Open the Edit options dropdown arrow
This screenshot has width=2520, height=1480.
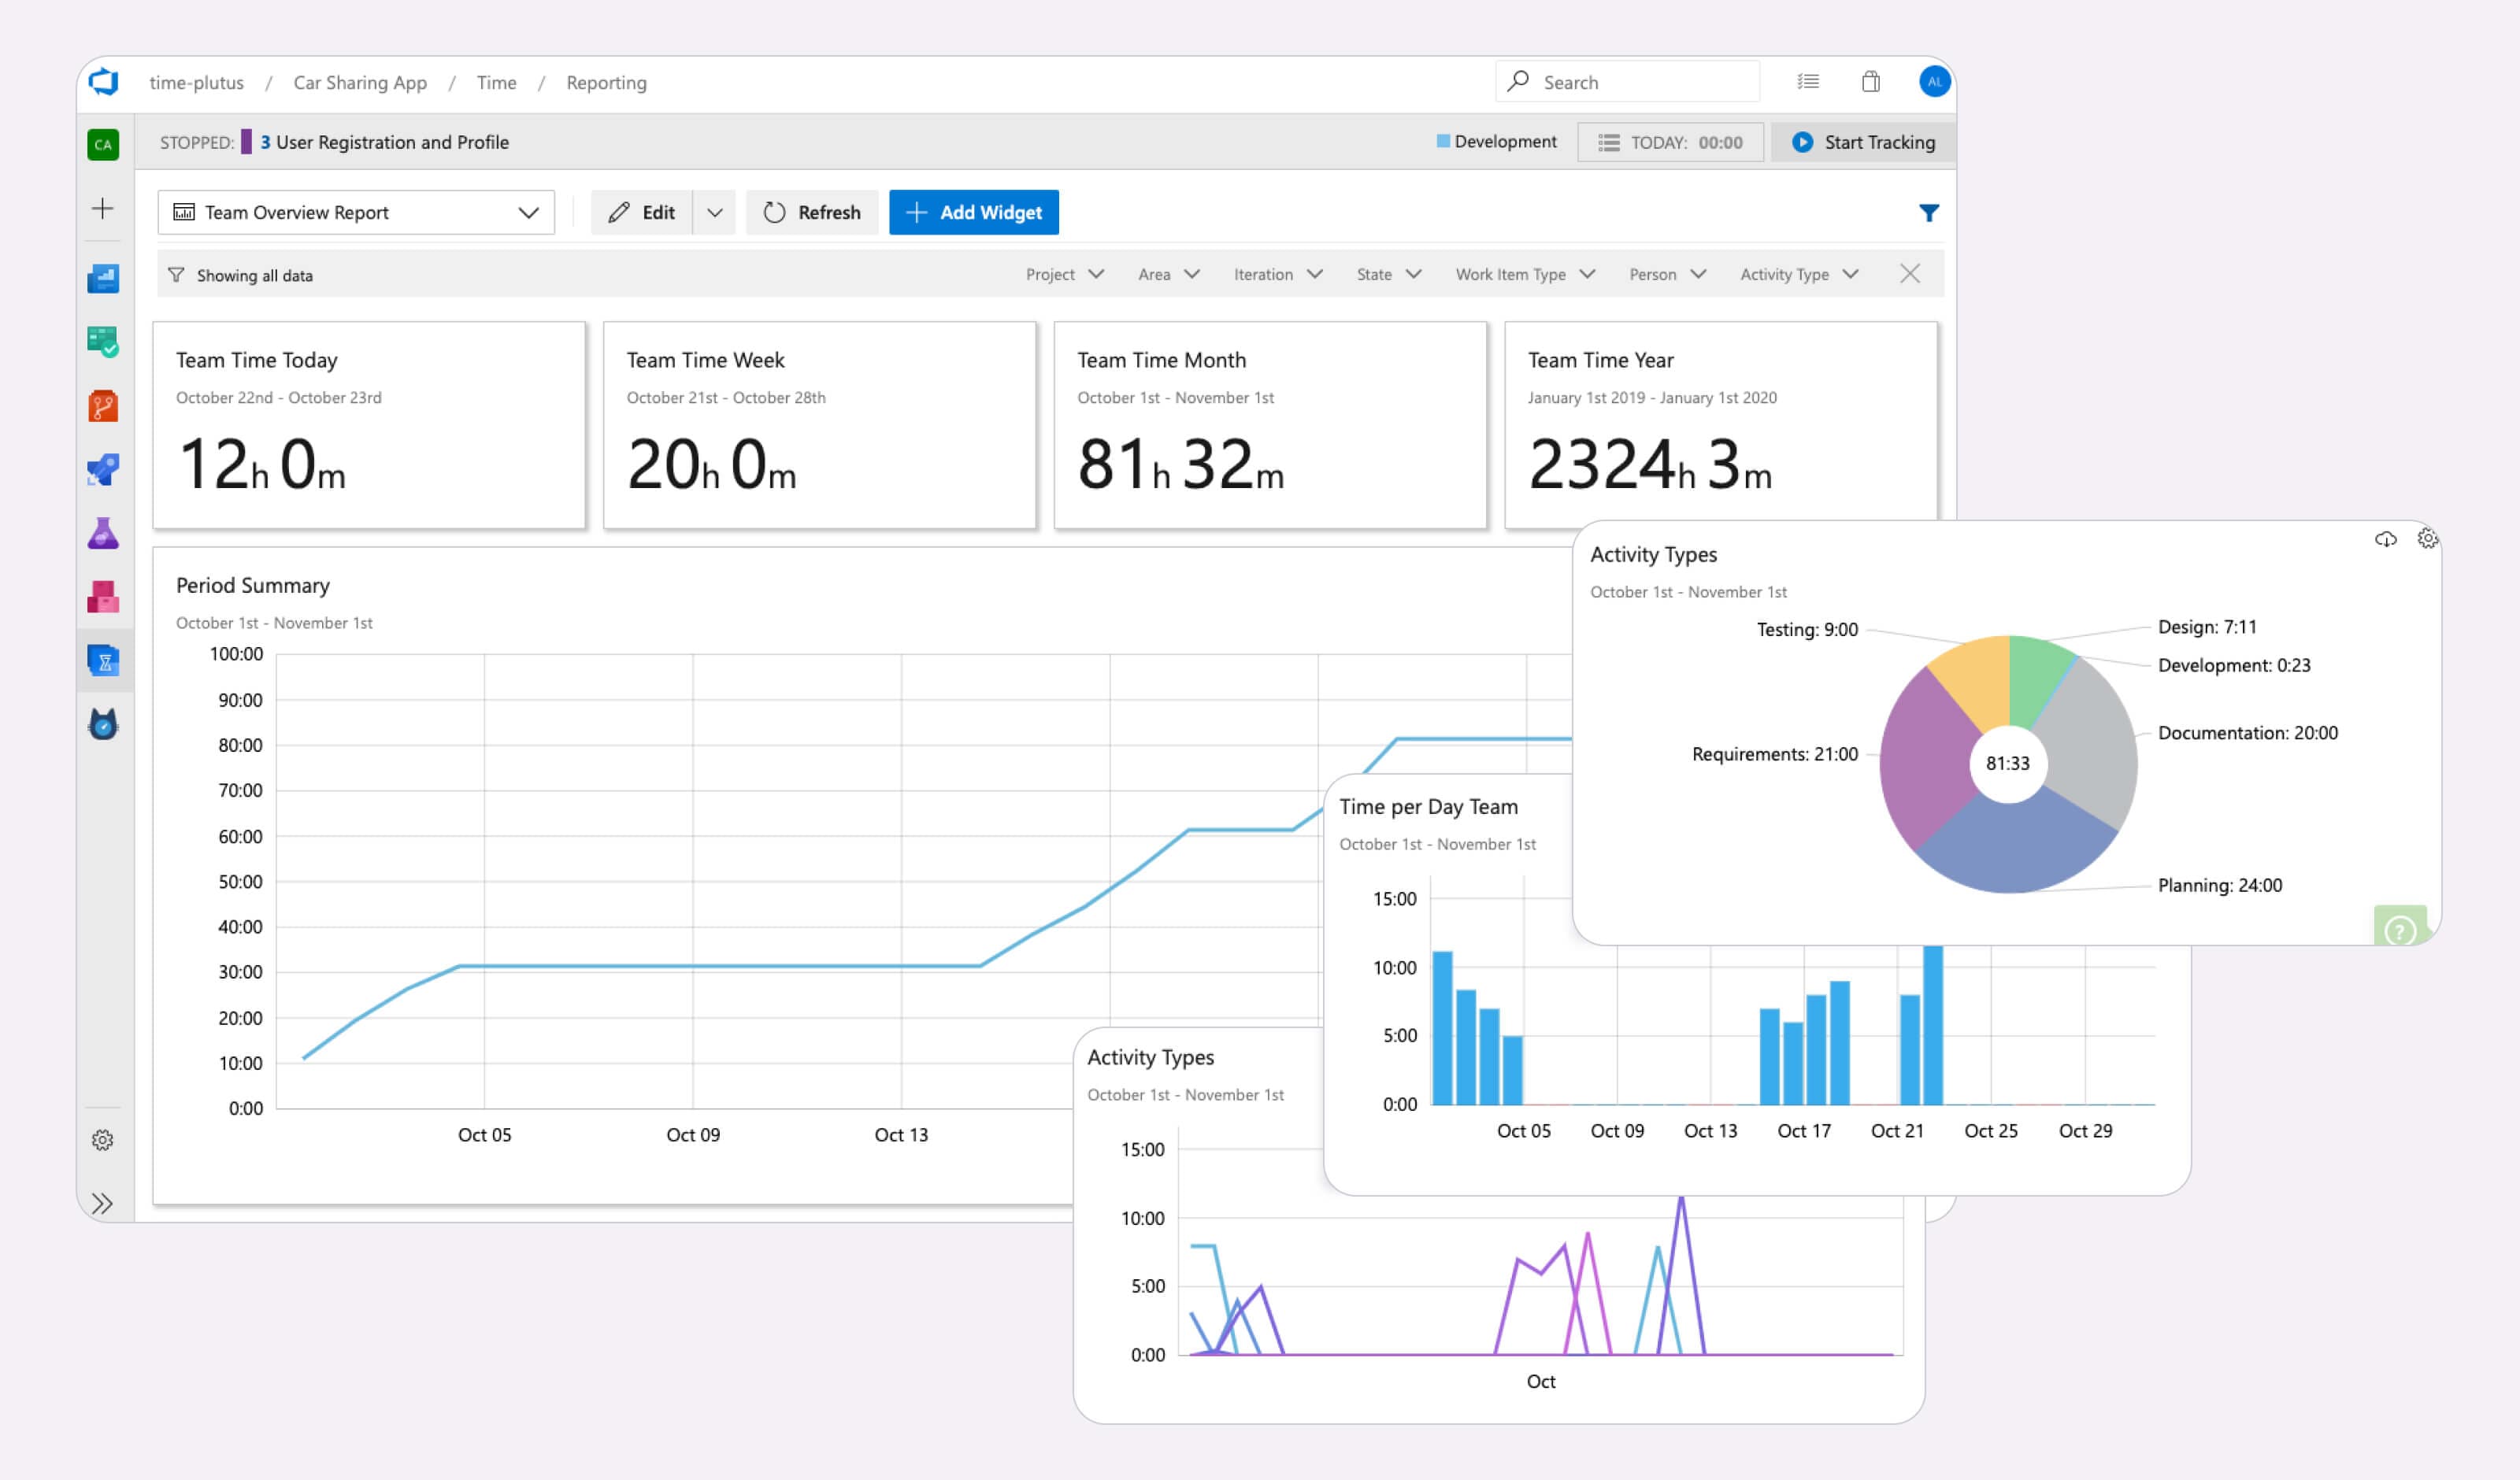714,213
